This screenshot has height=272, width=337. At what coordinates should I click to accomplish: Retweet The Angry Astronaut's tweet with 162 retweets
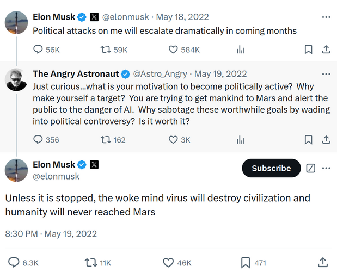pyautogui.click(x=106, y=140)
